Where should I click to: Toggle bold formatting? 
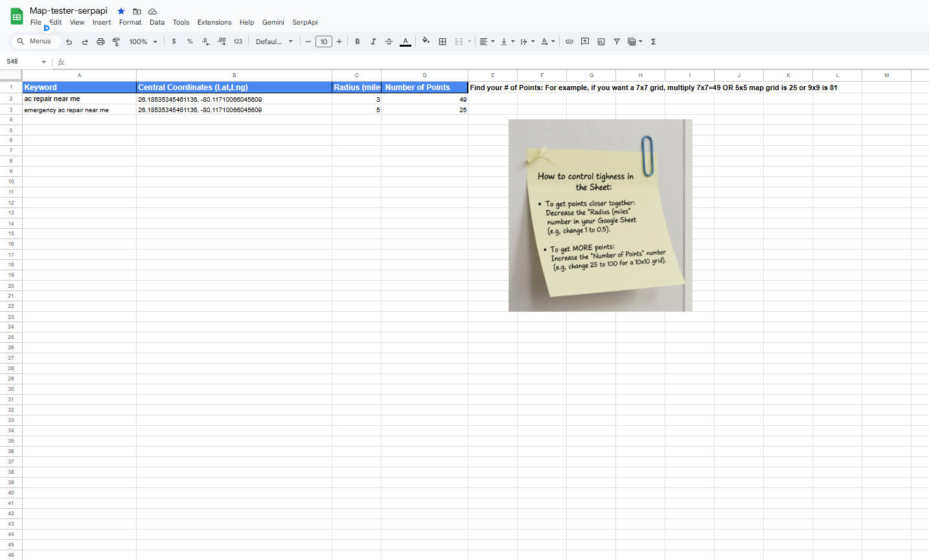click(x=358, y=41)
